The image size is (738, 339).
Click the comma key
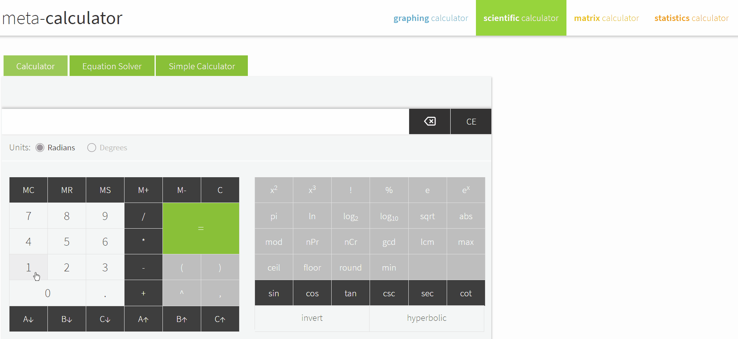point(220,293)
